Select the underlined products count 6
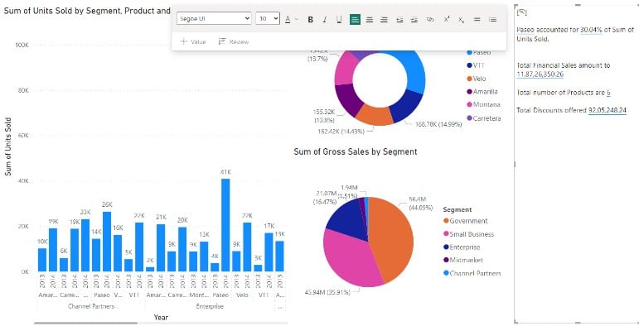639x326 pixels. (x=608, y=93)
